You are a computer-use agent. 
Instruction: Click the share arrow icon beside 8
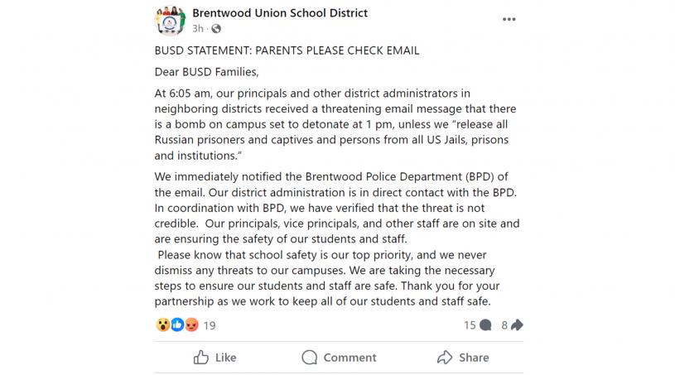pos(517,325)
